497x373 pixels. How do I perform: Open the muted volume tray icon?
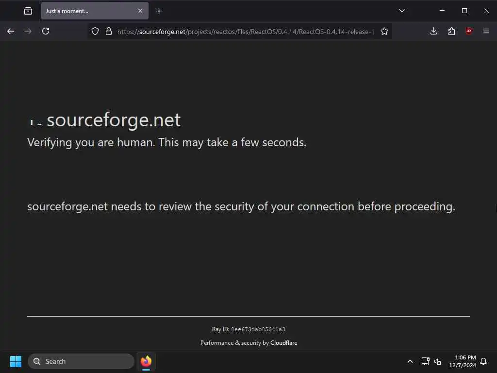point(438,361)
